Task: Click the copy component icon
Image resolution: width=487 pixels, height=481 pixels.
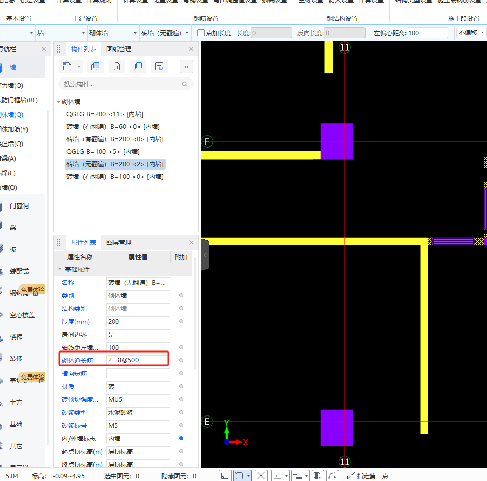Action: point(96,66)
